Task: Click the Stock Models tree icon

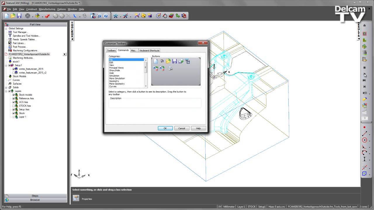Action: click(x=10, y=76)
